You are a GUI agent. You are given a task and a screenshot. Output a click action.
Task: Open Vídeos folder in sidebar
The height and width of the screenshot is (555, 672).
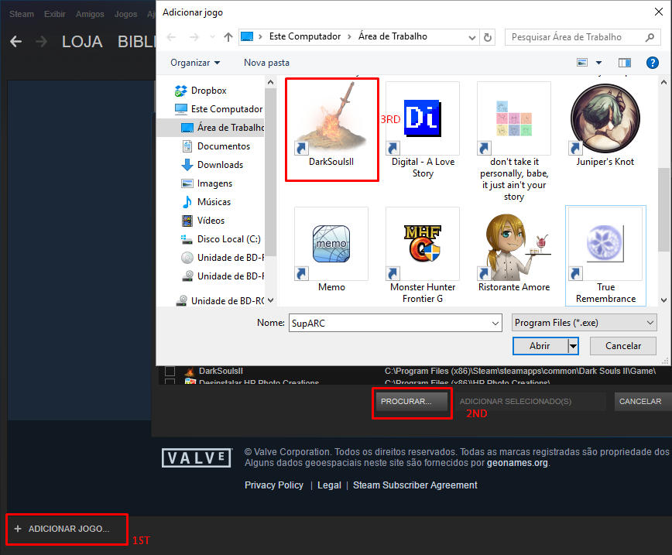[x=203, y=221]
